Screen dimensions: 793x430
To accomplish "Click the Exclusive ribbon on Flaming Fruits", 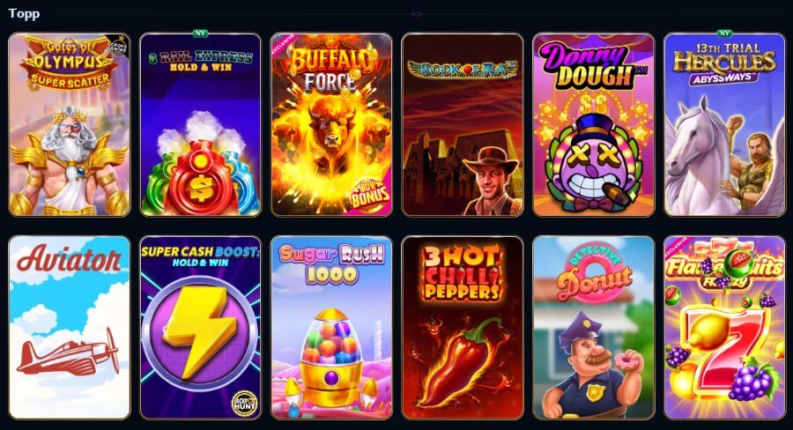I will pyautogui.click(x=676, y=248).
